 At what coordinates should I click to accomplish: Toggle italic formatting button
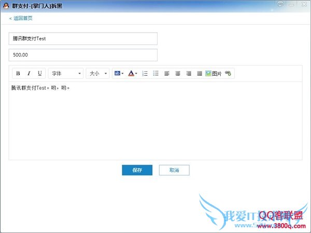pos(29,73)
